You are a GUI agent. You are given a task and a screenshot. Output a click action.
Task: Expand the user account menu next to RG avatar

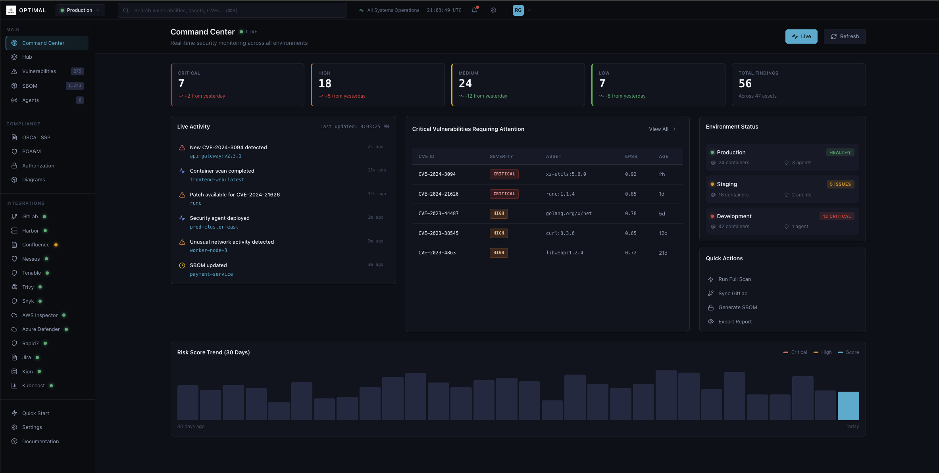tap(529, 10)
